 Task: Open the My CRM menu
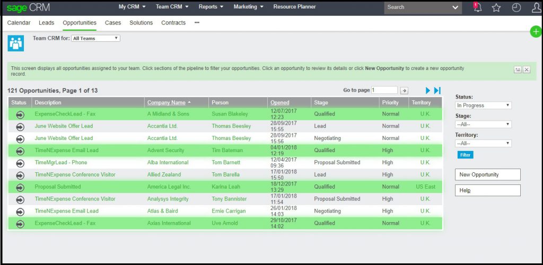point(132,6)
